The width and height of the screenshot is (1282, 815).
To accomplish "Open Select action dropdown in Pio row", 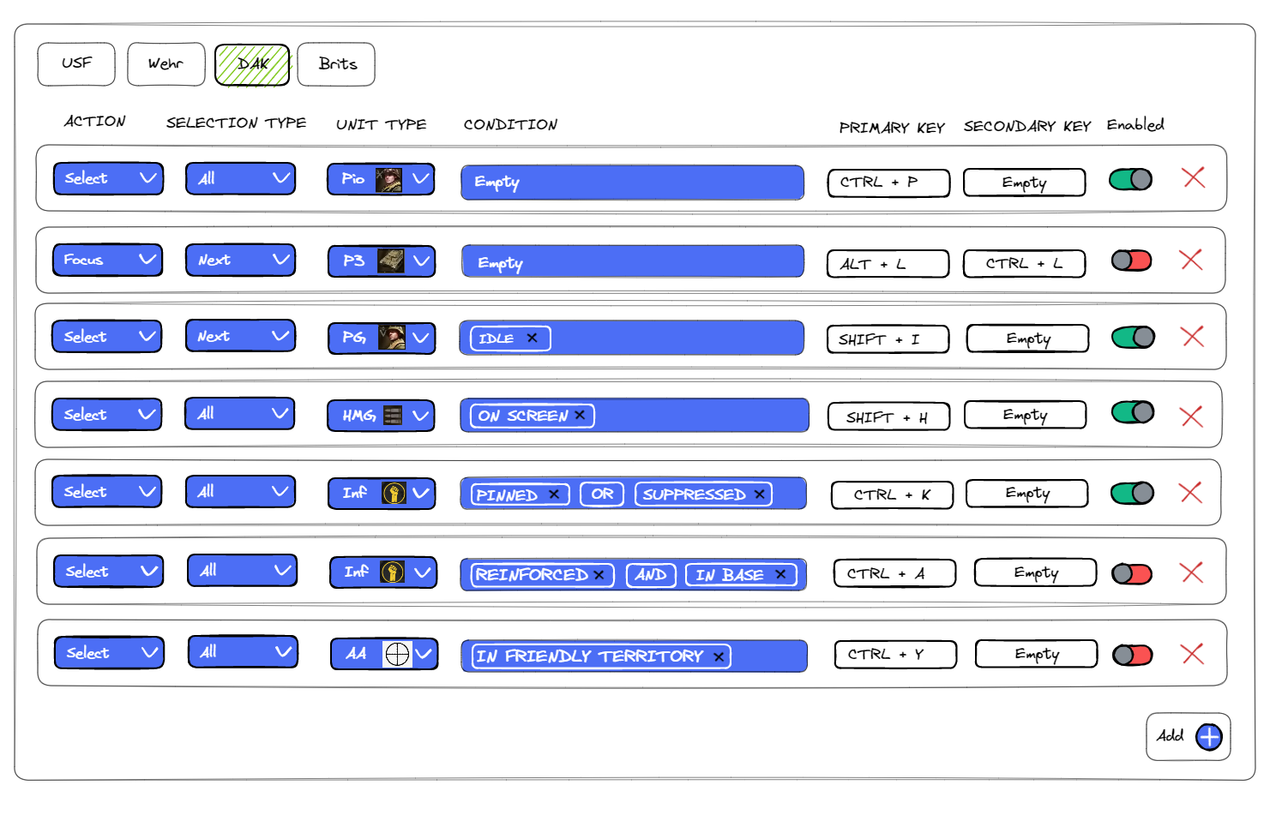I will [x=108, y=178].
